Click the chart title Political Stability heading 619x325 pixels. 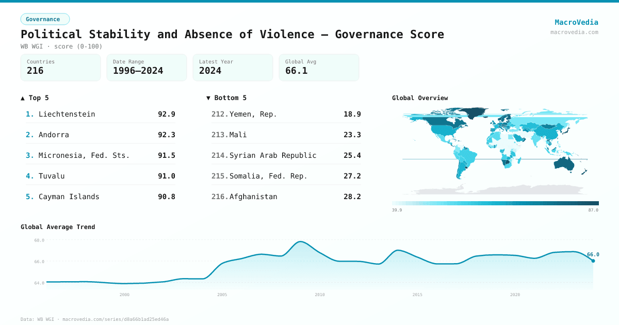coord(232,35)
